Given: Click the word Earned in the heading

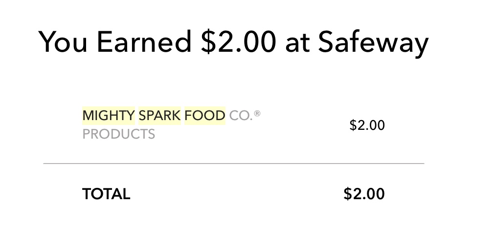Looking at the screenshot, I should click(x=144, y=42).
